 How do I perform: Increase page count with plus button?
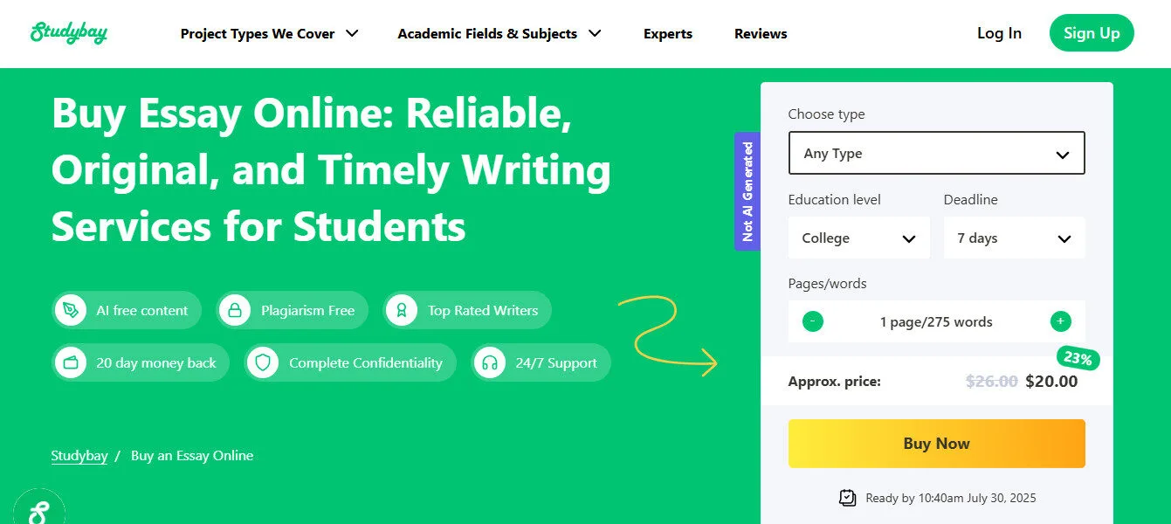click(x=1060, y=321)
